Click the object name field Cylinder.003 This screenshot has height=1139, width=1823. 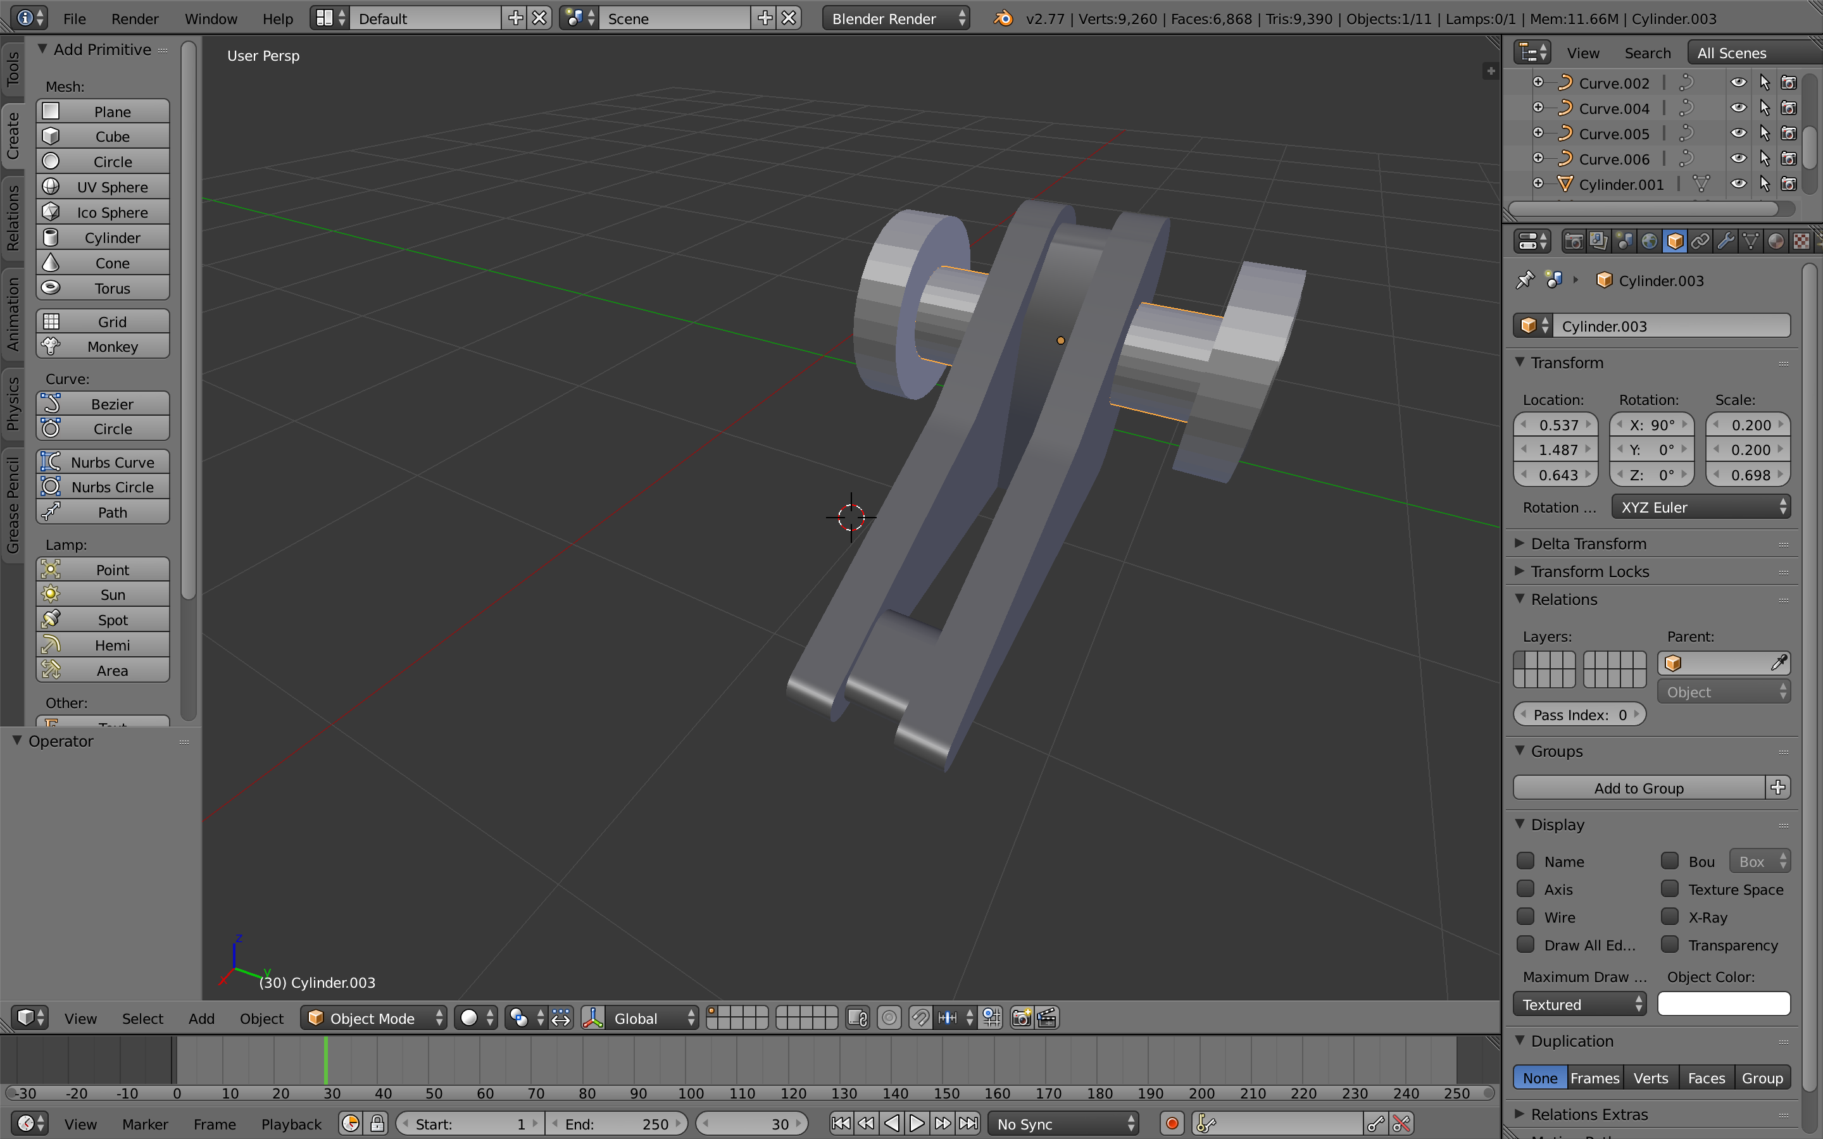click(x=1672, y=325)
